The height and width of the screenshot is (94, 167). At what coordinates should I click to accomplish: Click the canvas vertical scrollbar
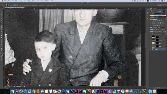[145, 40]
